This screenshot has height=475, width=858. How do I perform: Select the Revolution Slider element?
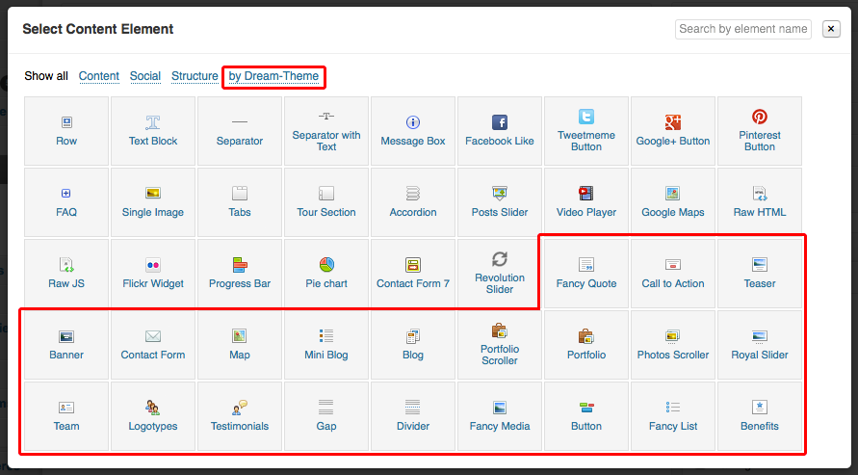pos(499,274)
